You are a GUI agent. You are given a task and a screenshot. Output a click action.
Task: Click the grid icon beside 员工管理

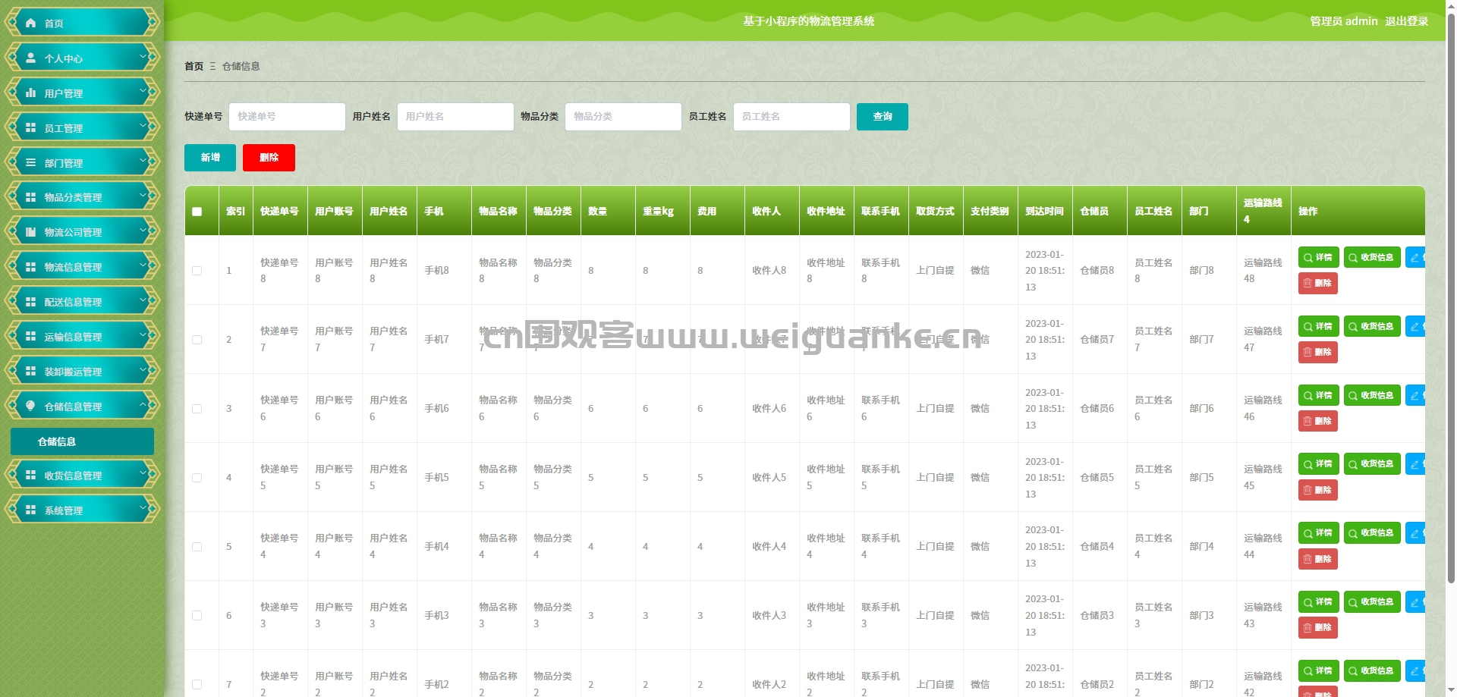[x=30, y=127]
